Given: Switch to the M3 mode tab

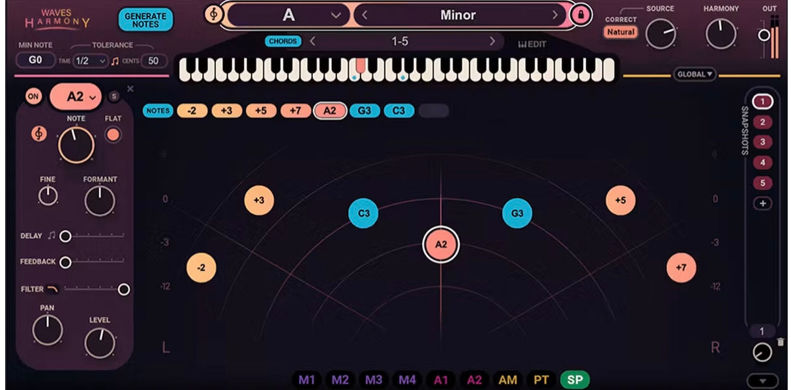Looking at the screenshot, I should (x=374, y=379).
